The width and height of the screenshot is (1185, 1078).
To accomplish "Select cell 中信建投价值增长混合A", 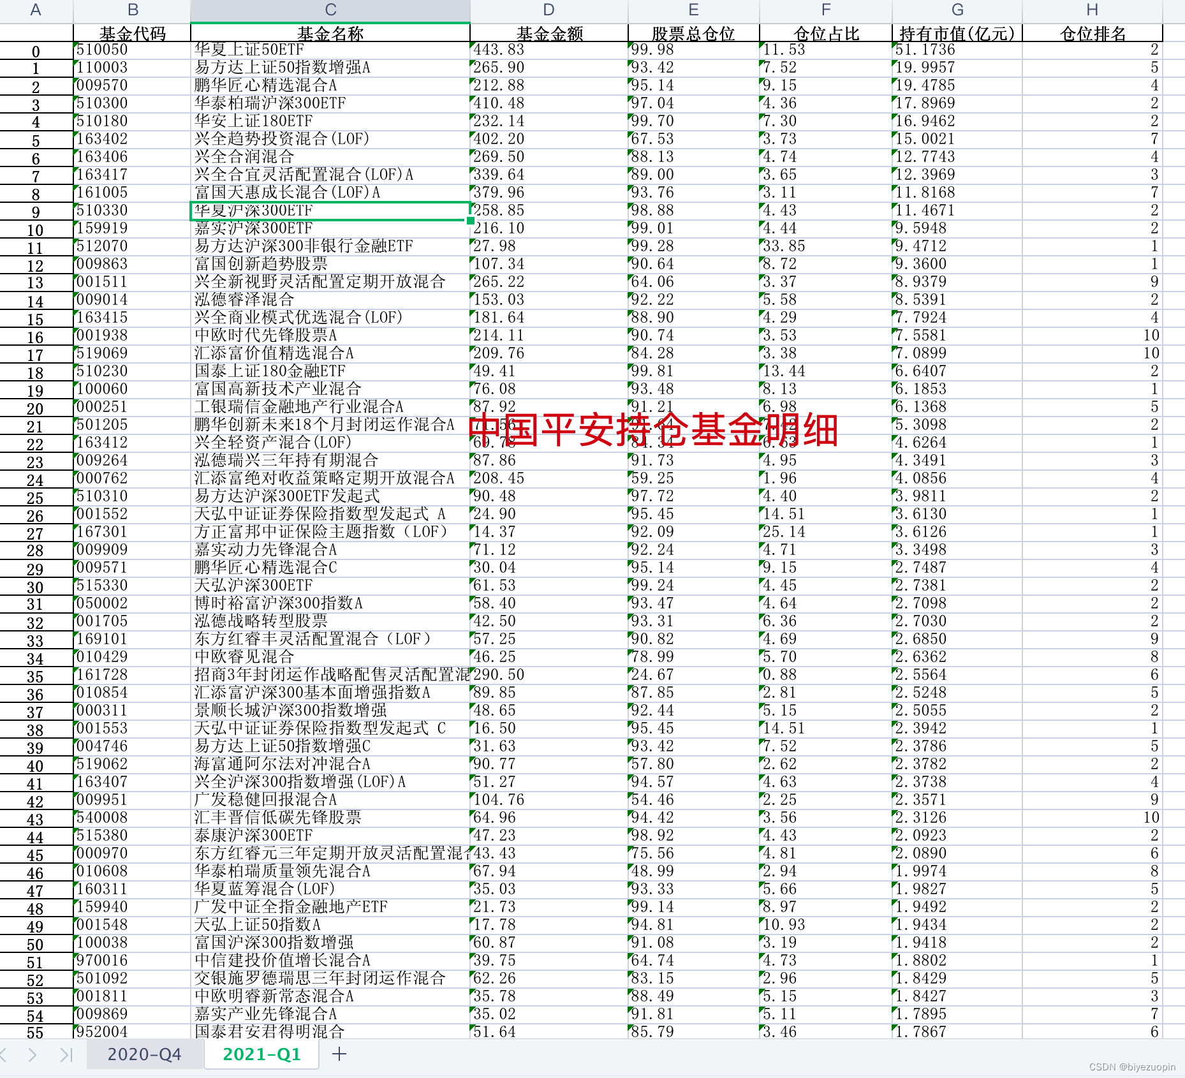I will point(330,961).
